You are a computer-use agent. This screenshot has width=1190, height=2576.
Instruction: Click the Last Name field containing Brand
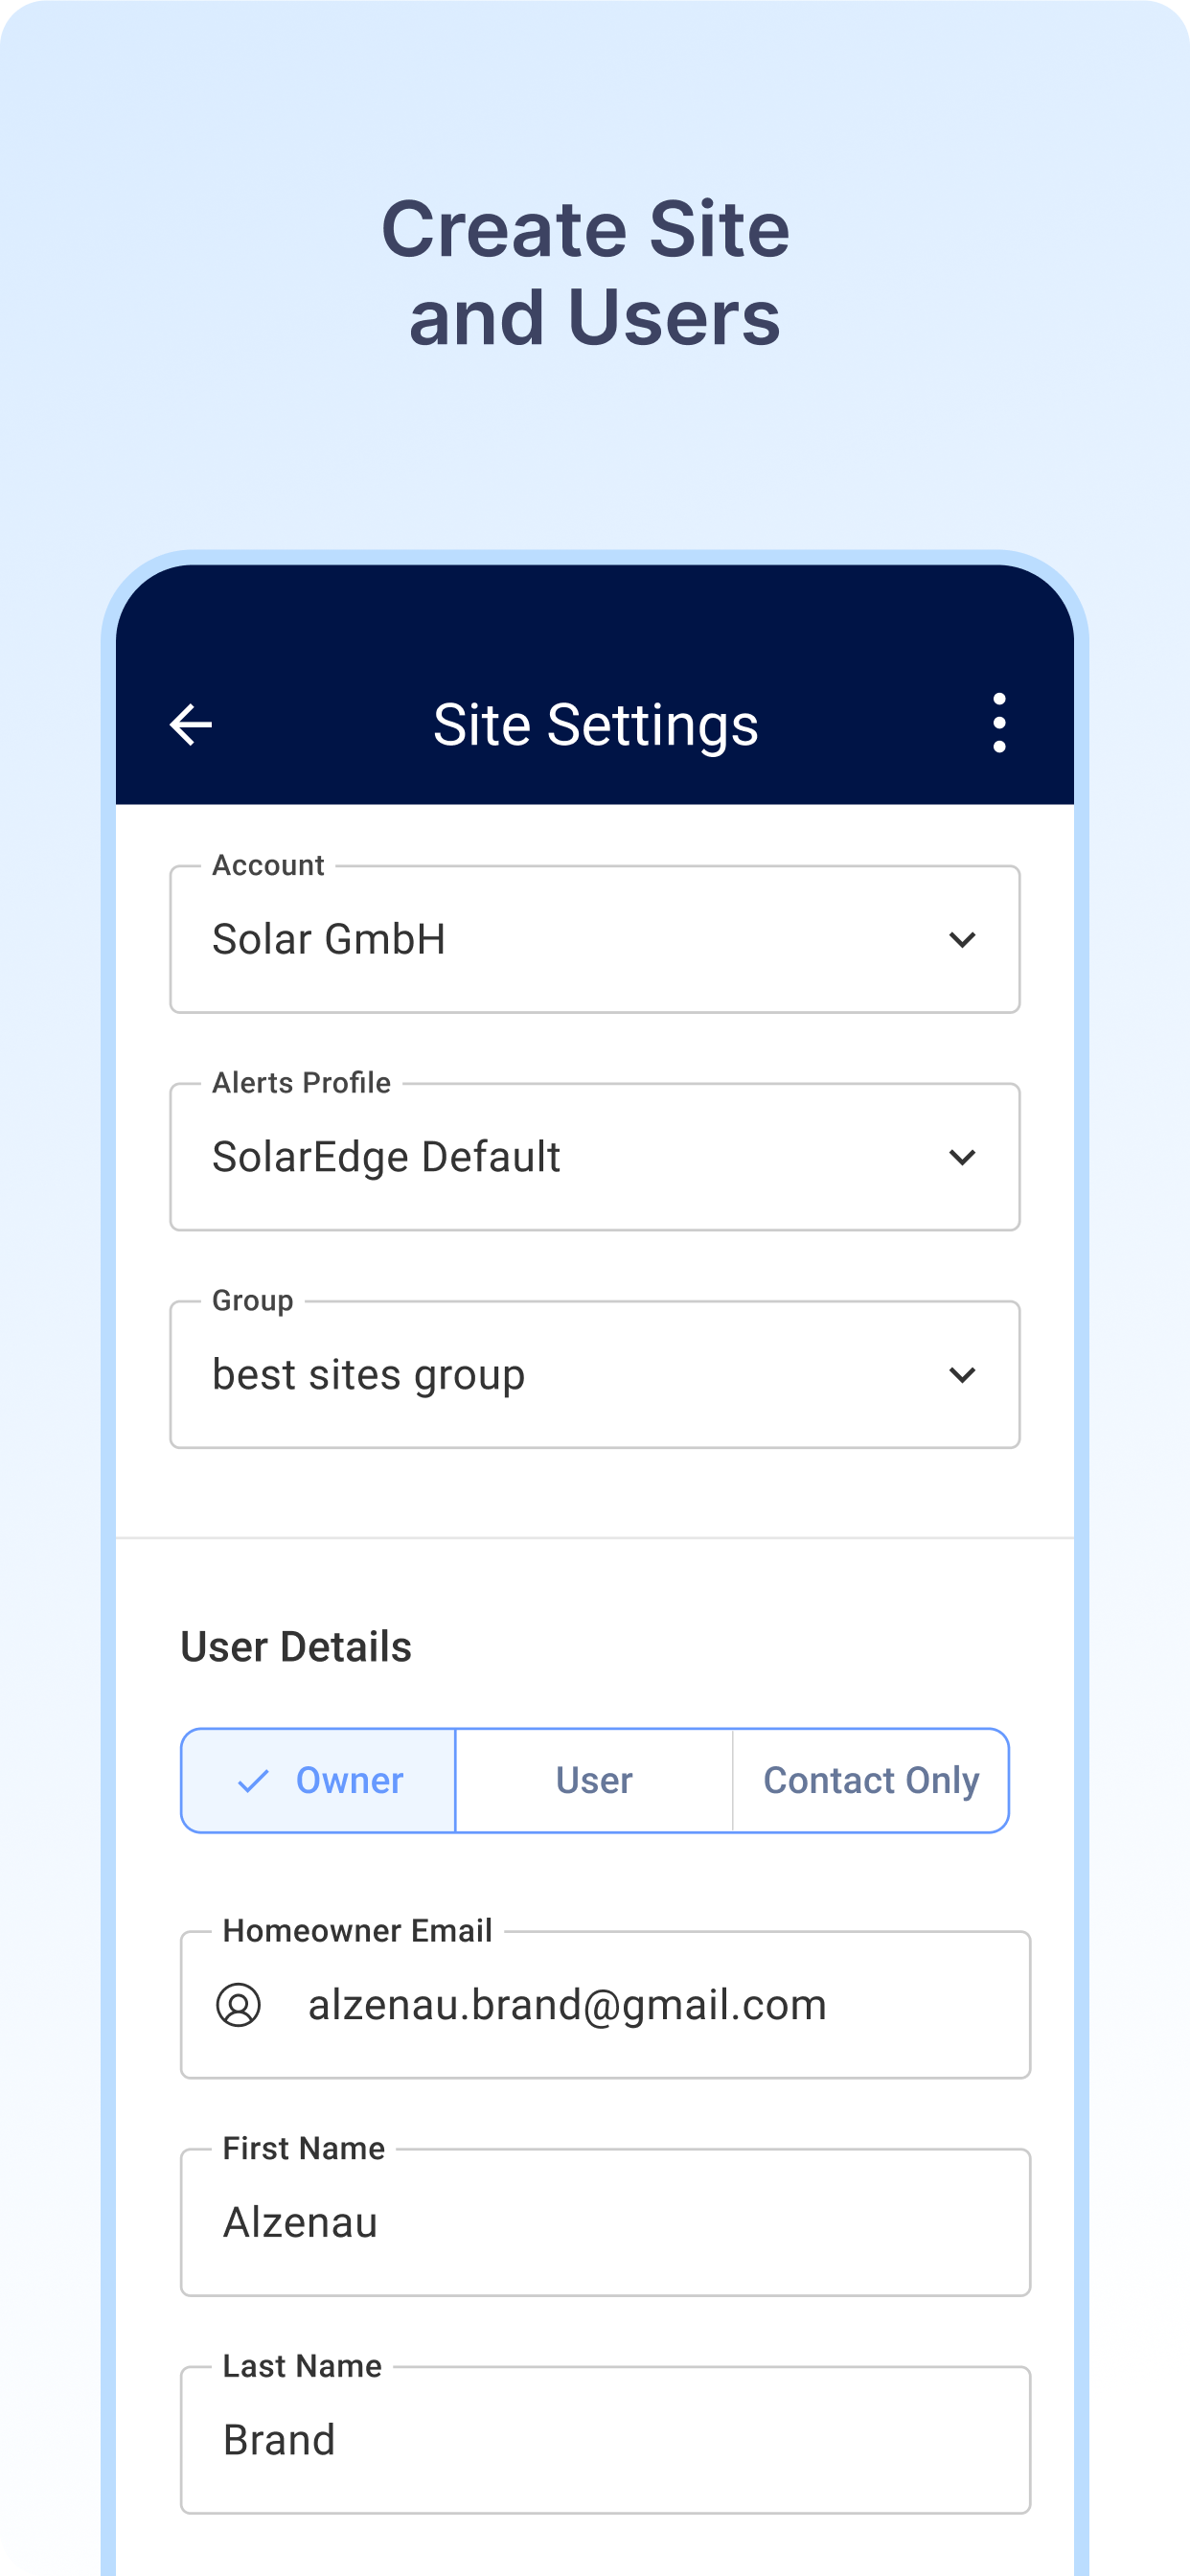[x=605, y=2440]
